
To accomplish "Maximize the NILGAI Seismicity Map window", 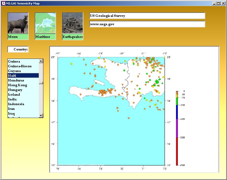I will 219,3.
